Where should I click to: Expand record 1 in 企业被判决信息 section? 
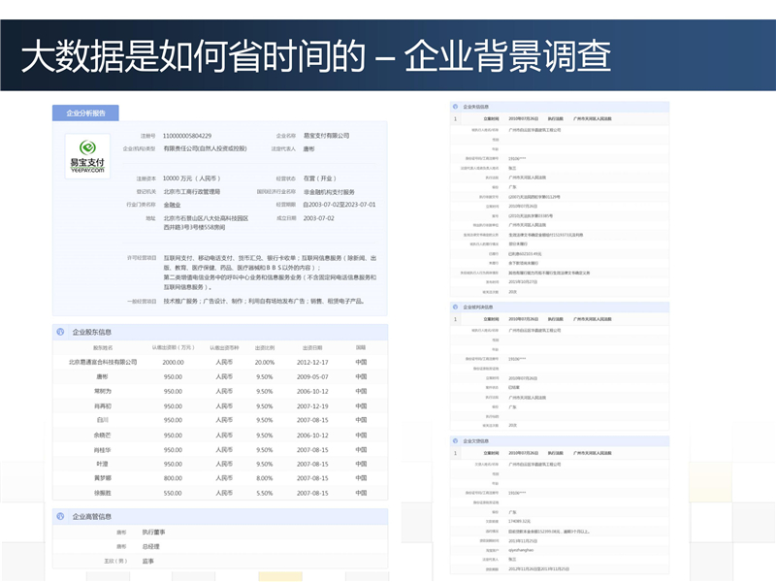point(456,318)
